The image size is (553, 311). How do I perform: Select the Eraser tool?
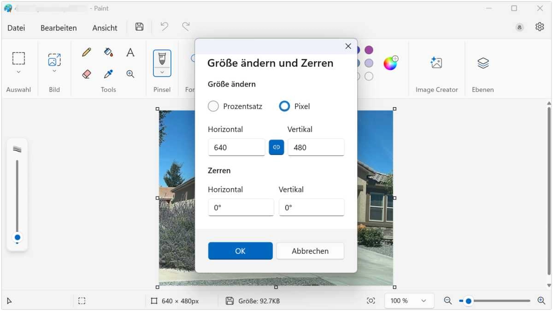pyautogui.click(x=86, y=74)
